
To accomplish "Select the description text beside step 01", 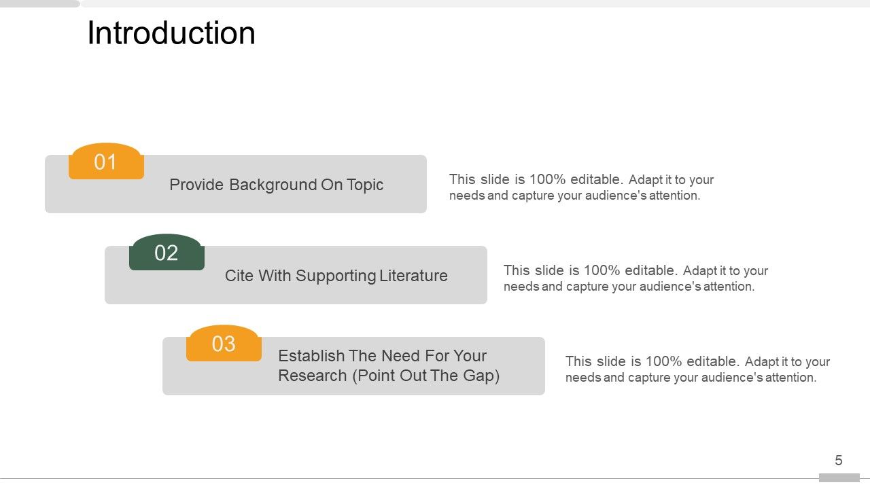I will (x=581, y=187).
